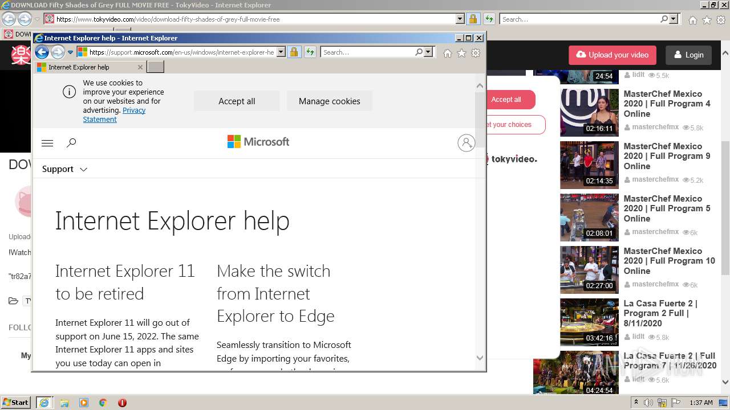730x410 pixels.
Task: Click search magnifier in TokyVideo window search box
Action: pos(664,19)
